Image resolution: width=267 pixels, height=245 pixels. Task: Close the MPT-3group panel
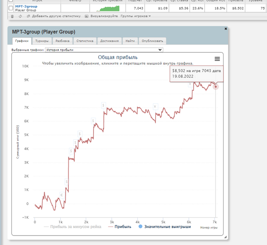point(226,29)
